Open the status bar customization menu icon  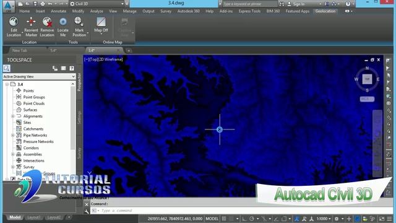click(389, 219)
